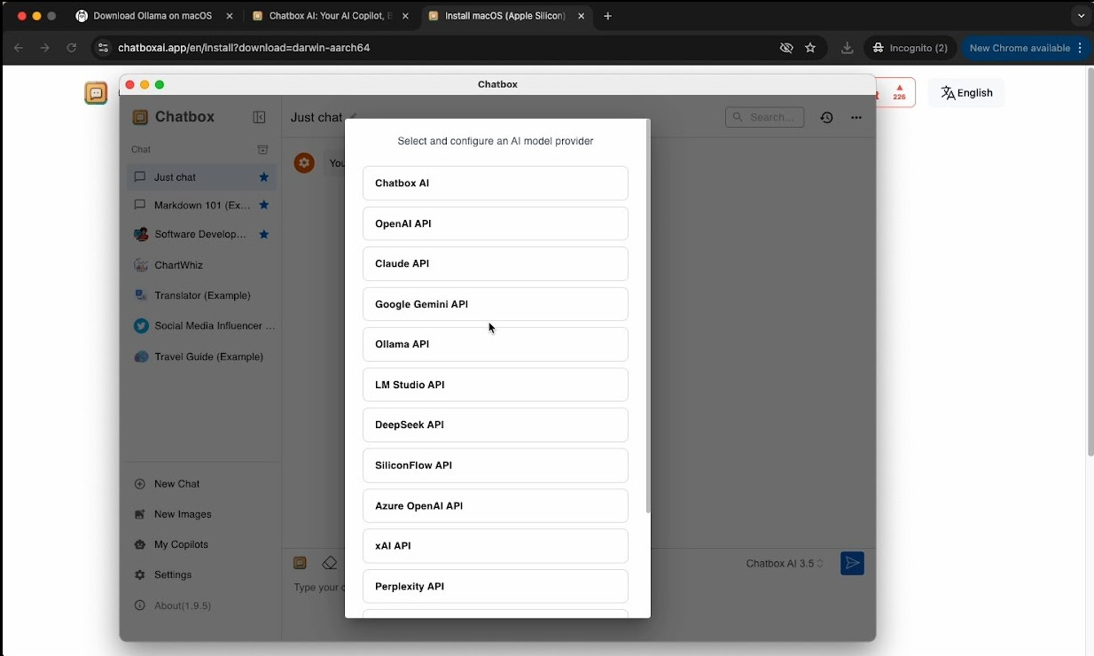Choose LM Studio API provider

coord(496,385)
